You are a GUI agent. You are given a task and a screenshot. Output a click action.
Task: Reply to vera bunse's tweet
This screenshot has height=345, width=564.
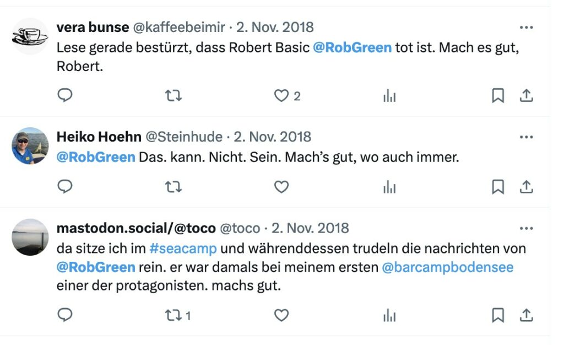click(x=65, y=95)
